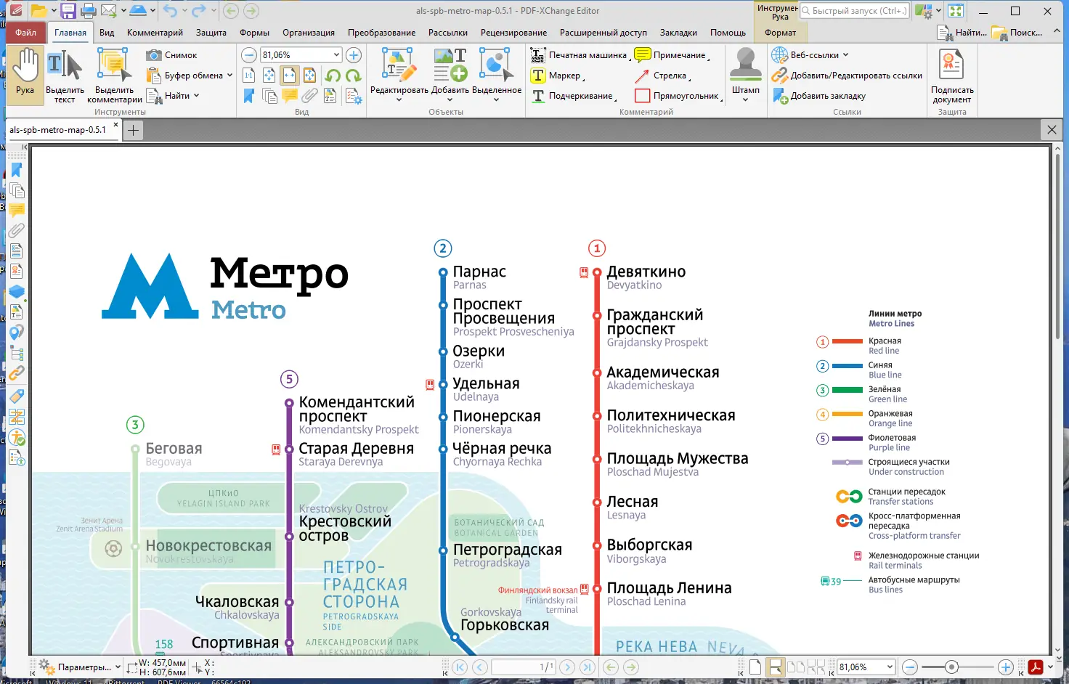The height and width of the screenshot is (684, 1069).
Task: Enable two pages layout in status bar
Action: pyautogui.click(x=796, y=667)
